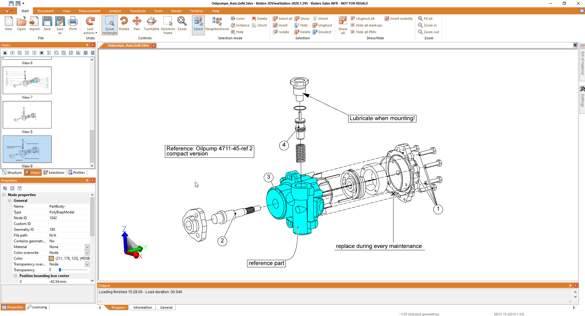The width and height of the screenshot is (585, 316).
Task: Click Isolate in Selection group
Action: (x=281, y=32)
